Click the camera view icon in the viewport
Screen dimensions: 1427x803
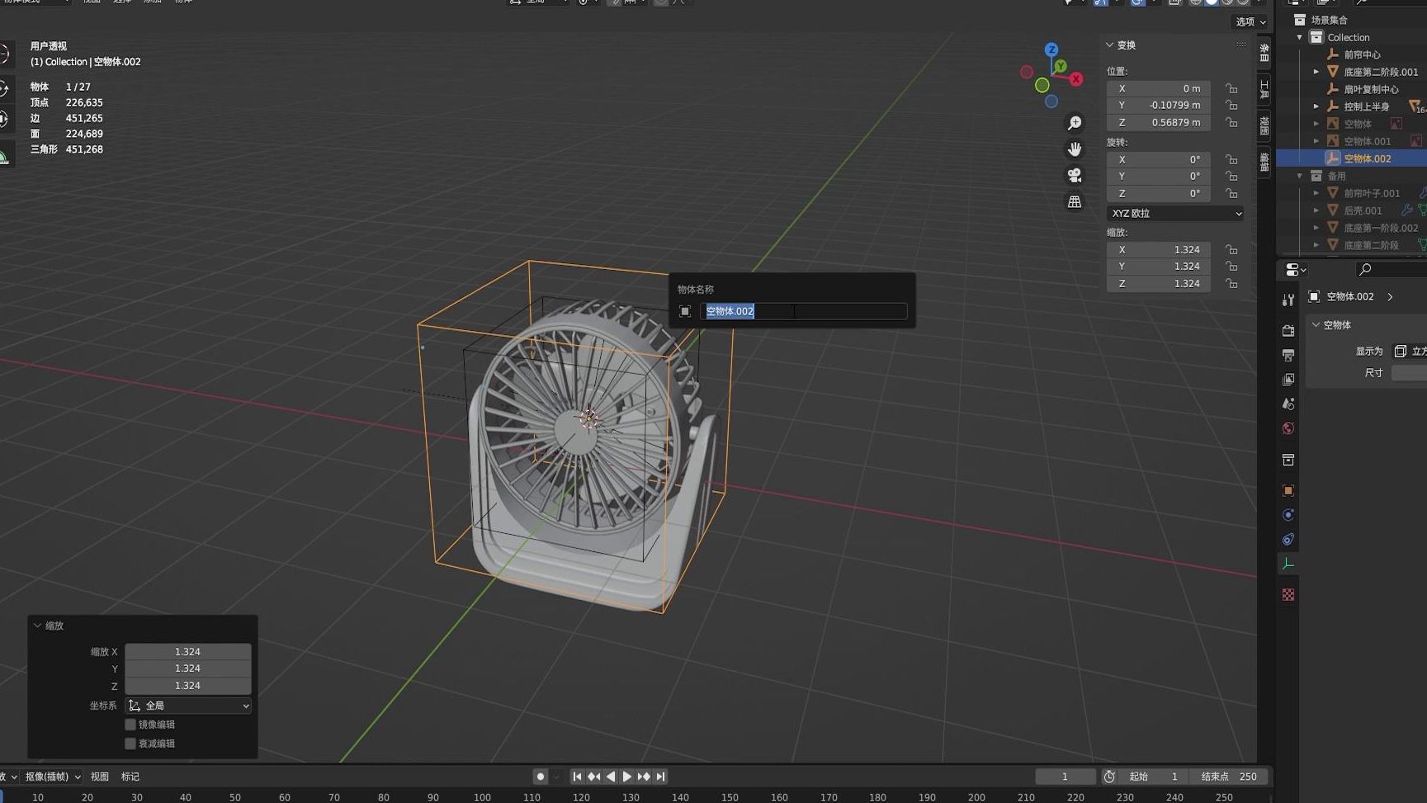point(1075,174)
